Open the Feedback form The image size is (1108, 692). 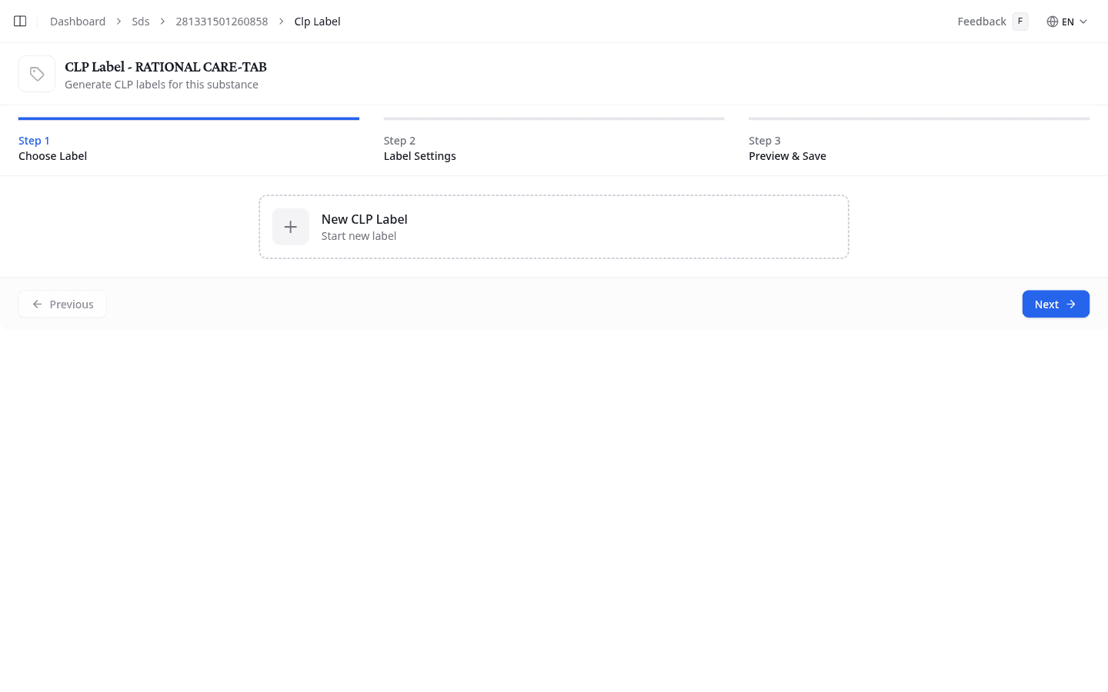[x=981, y=21]
